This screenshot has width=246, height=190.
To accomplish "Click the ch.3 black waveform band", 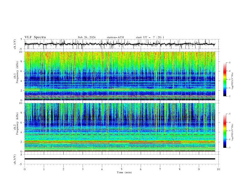I will pos(120,159).
